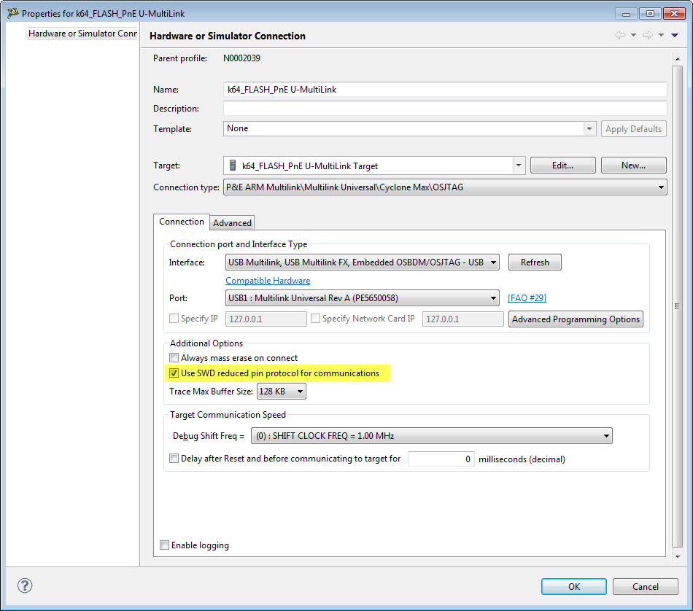Switch to the Advanced tab
The height and width of the screenshot is (611, 693).
pos(232,223)
